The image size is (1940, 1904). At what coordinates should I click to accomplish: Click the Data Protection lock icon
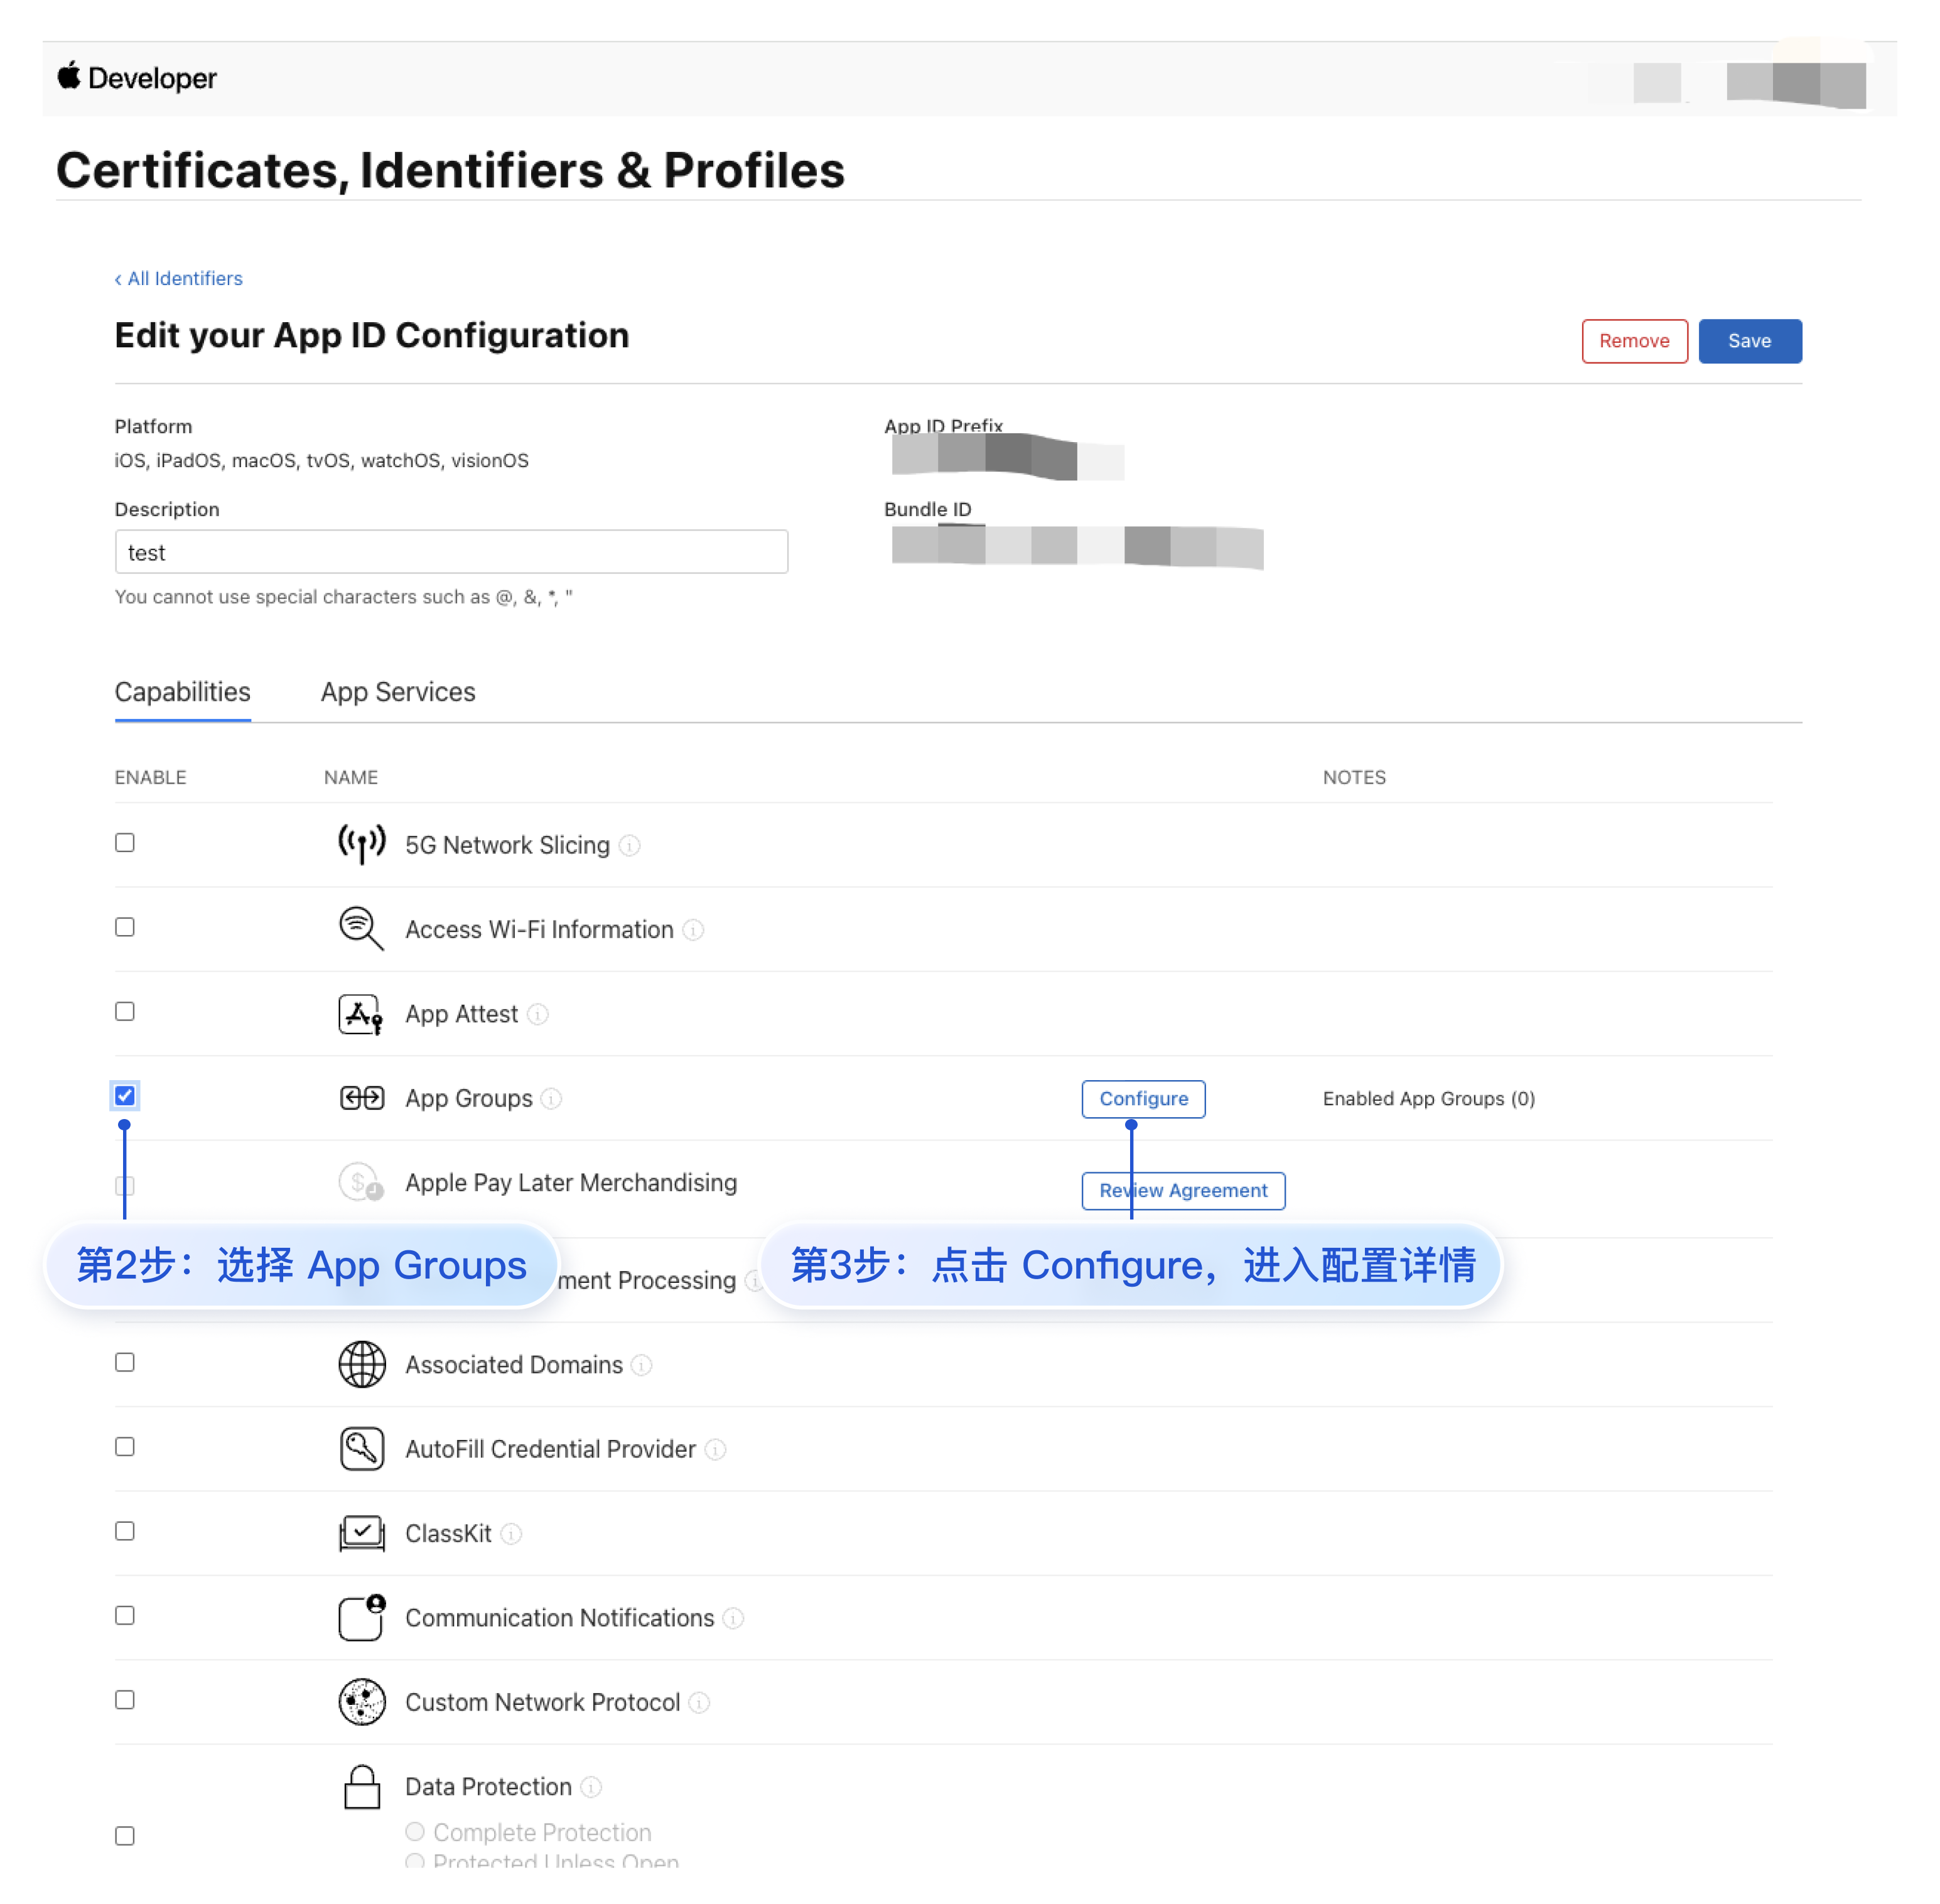pyautogui.click(x=361, y=1787)
